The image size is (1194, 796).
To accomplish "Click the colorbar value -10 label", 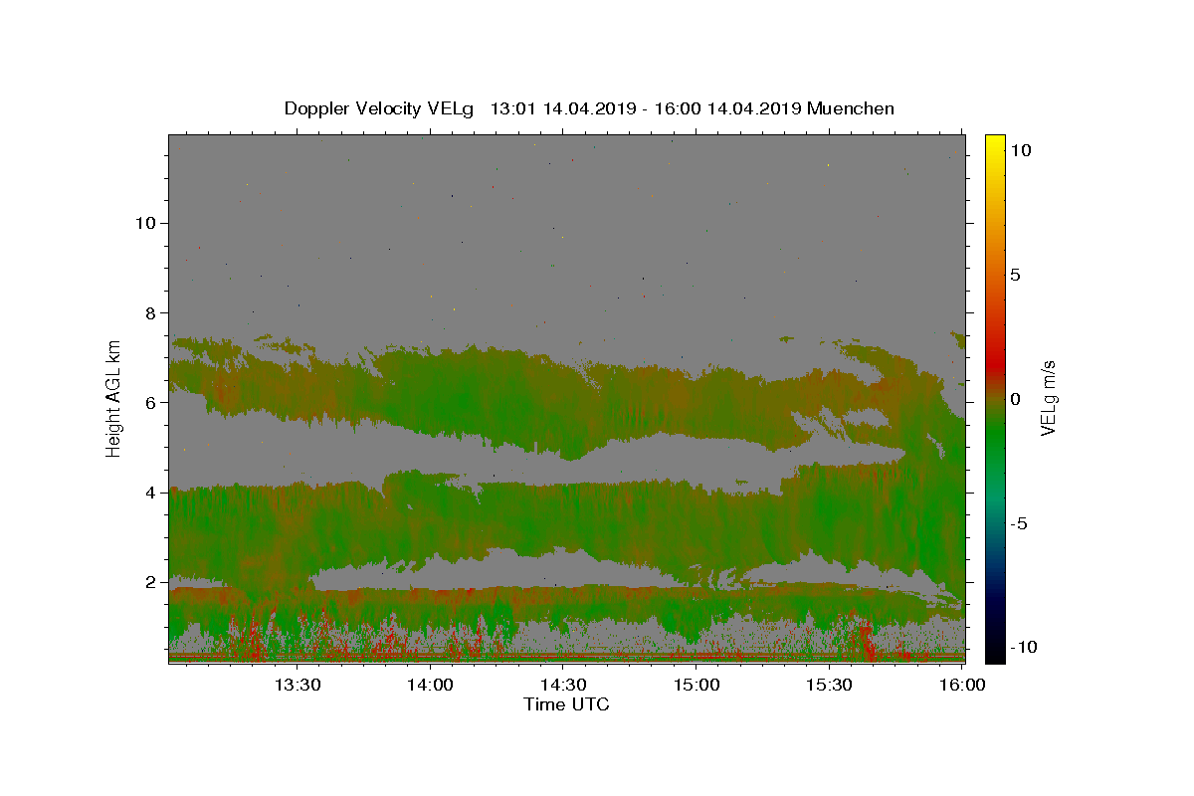I will 1024,647.
